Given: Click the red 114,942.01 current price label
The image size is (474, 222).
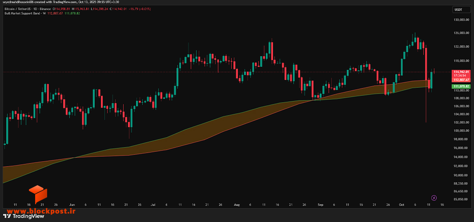Looking at the screenshot, I should (x=460, y=71).
